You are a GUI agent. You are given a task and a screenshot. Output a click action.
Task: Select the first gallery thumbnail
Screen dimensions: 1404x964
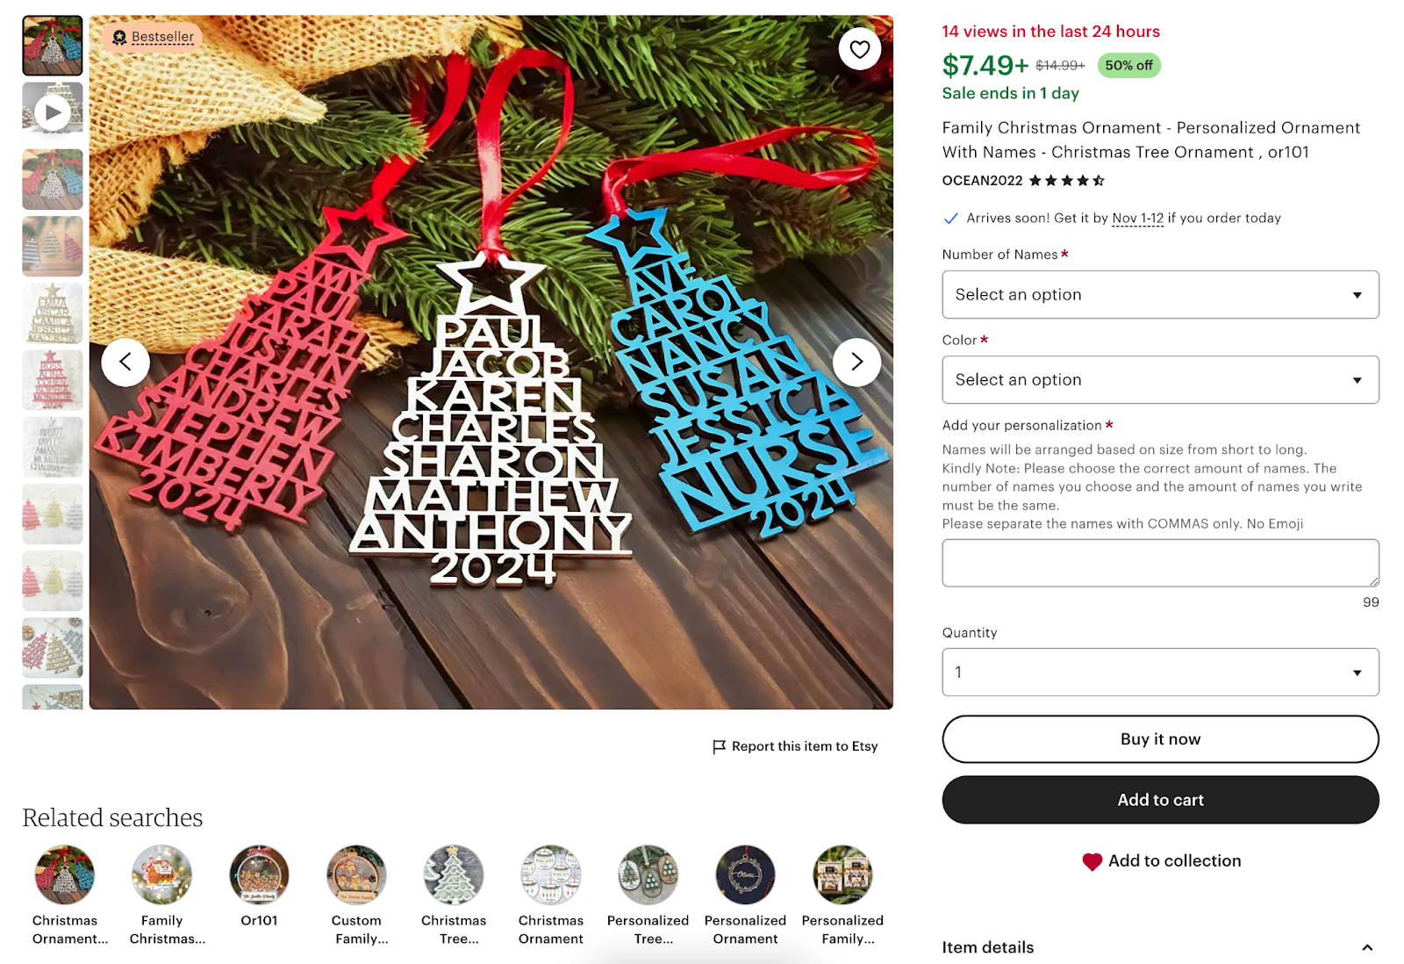[52, 45]
